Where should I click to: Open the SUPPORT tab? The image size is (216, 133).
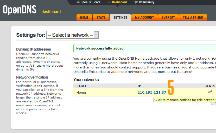(x=168, y=17)
